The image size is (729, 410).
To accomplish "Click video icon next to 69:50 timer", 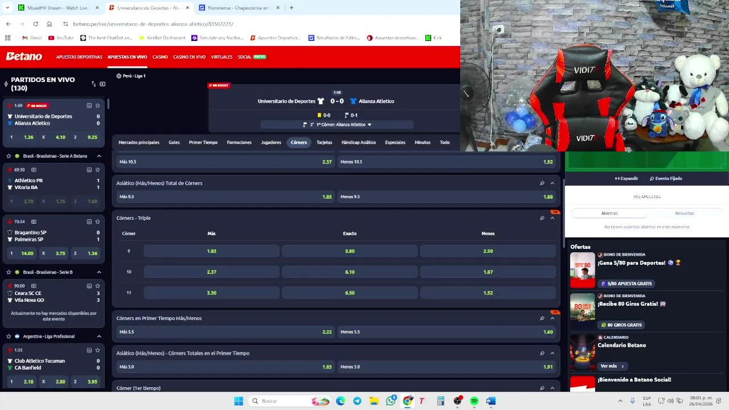I will pos(34,170).
